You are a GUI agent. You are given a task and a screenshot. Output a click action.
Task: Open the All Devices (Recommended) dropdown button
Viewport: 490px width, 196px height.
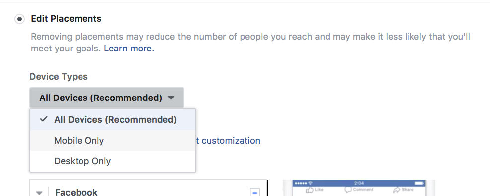[107, 98]
